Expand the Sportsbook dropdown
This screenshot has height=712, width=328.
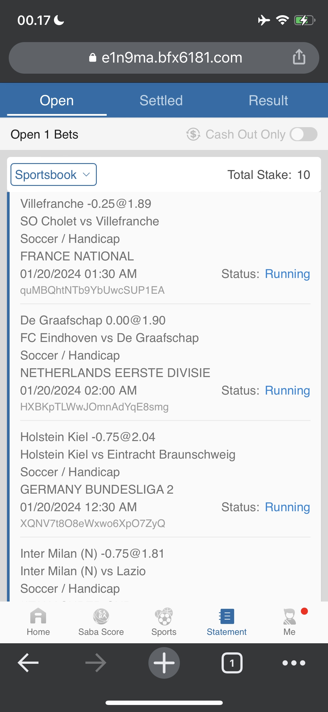(54, 175)
